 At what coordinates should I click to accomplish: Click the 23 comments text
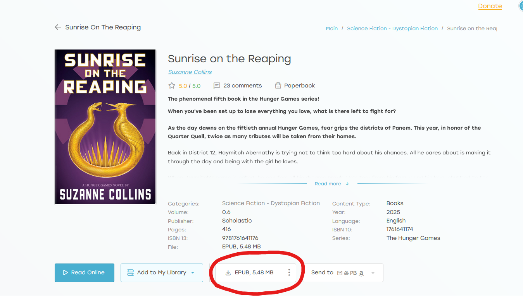click(x=243, y=86)
